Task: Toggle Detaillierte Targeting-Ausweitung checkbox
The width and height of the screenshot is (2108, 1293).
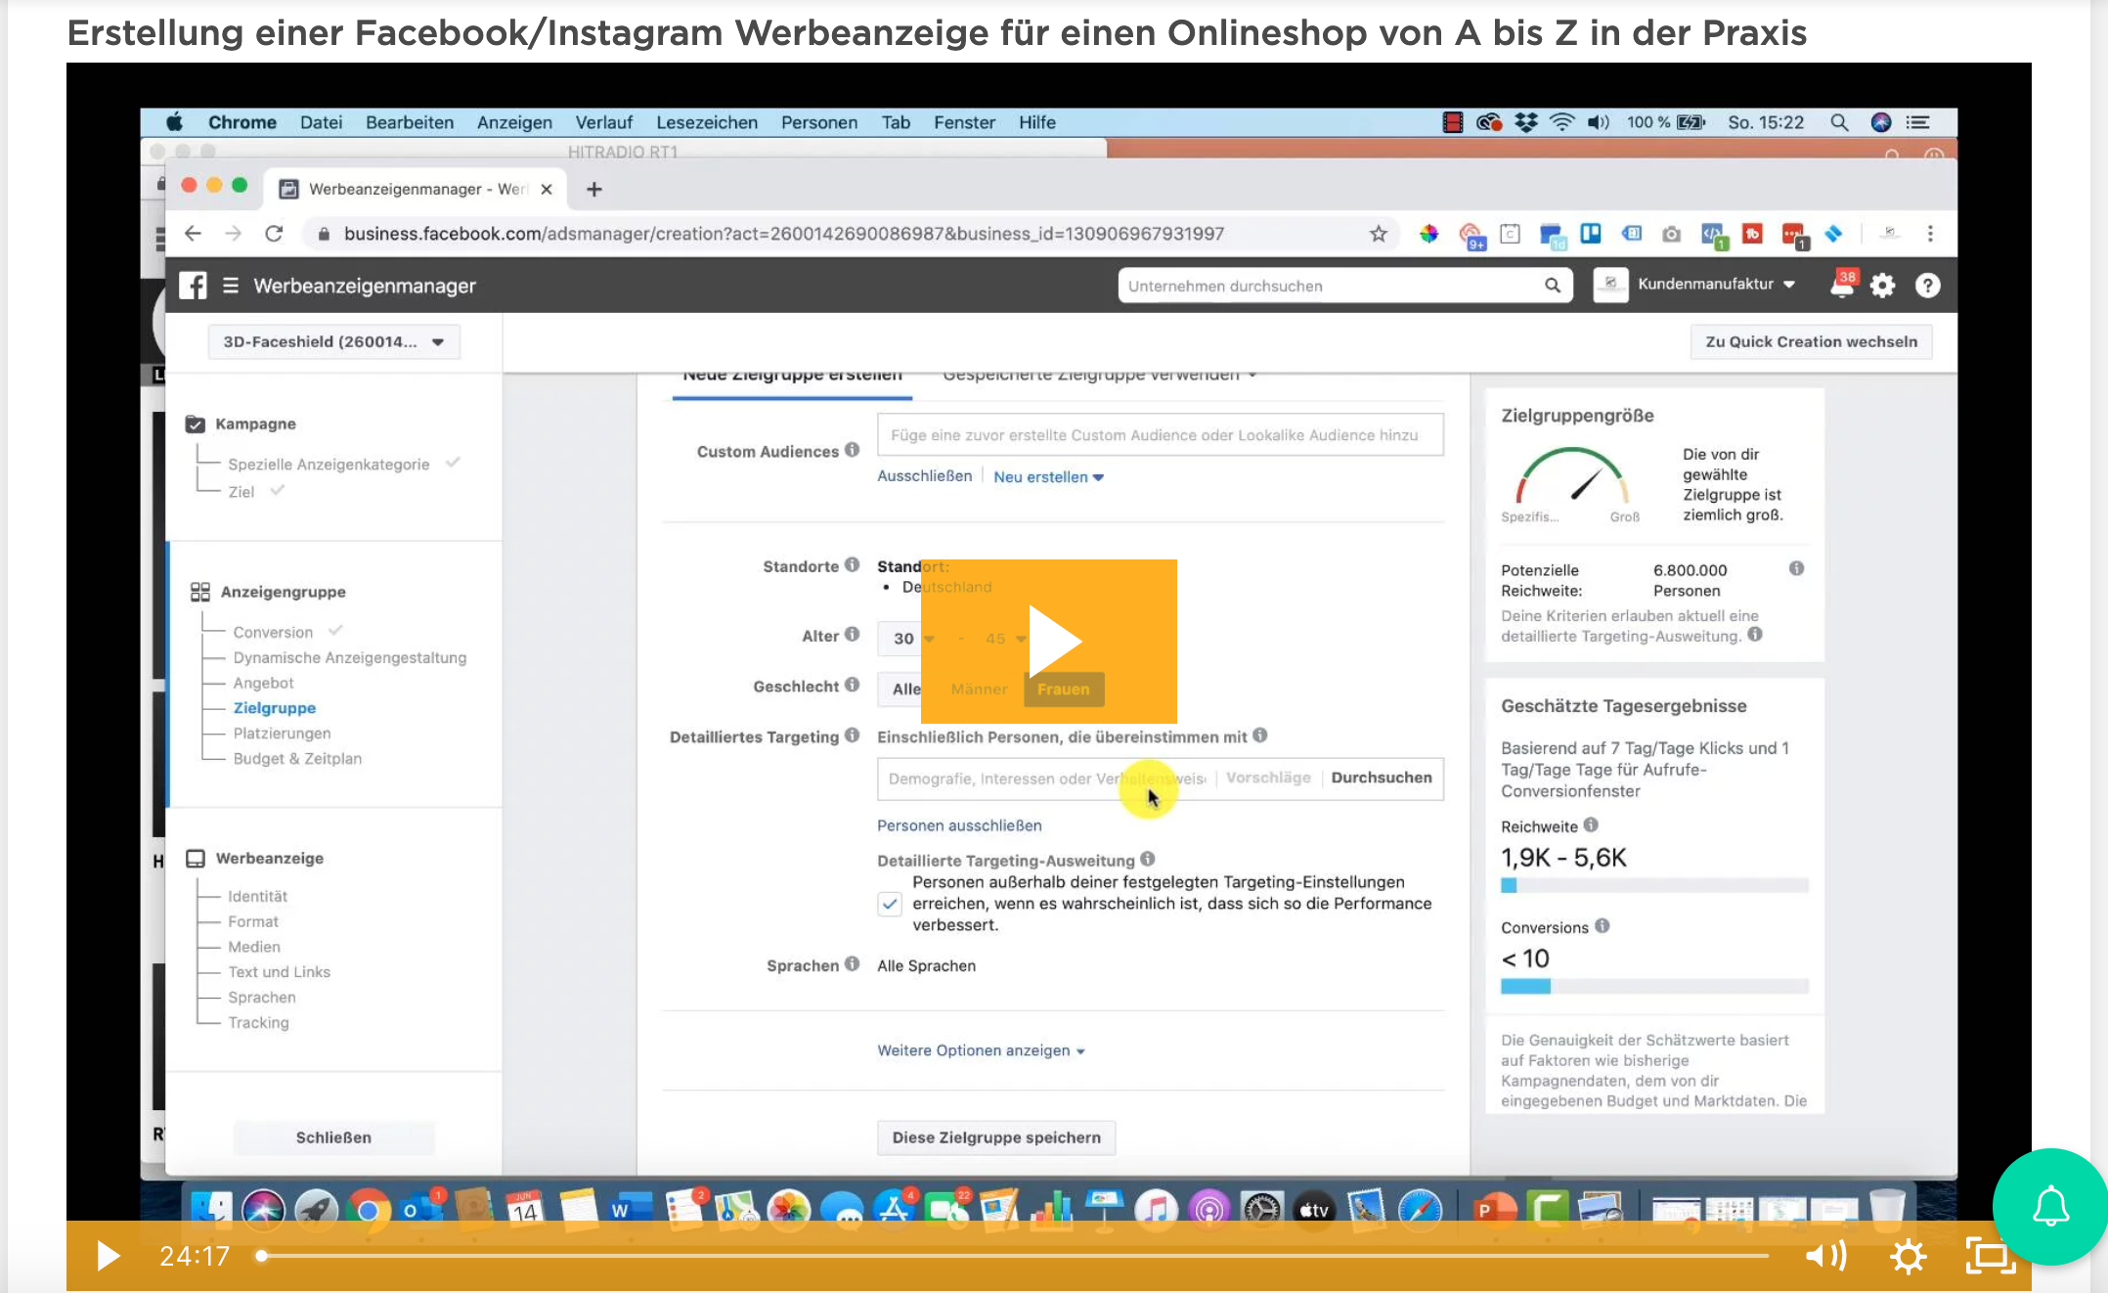Action: [889, 904]
